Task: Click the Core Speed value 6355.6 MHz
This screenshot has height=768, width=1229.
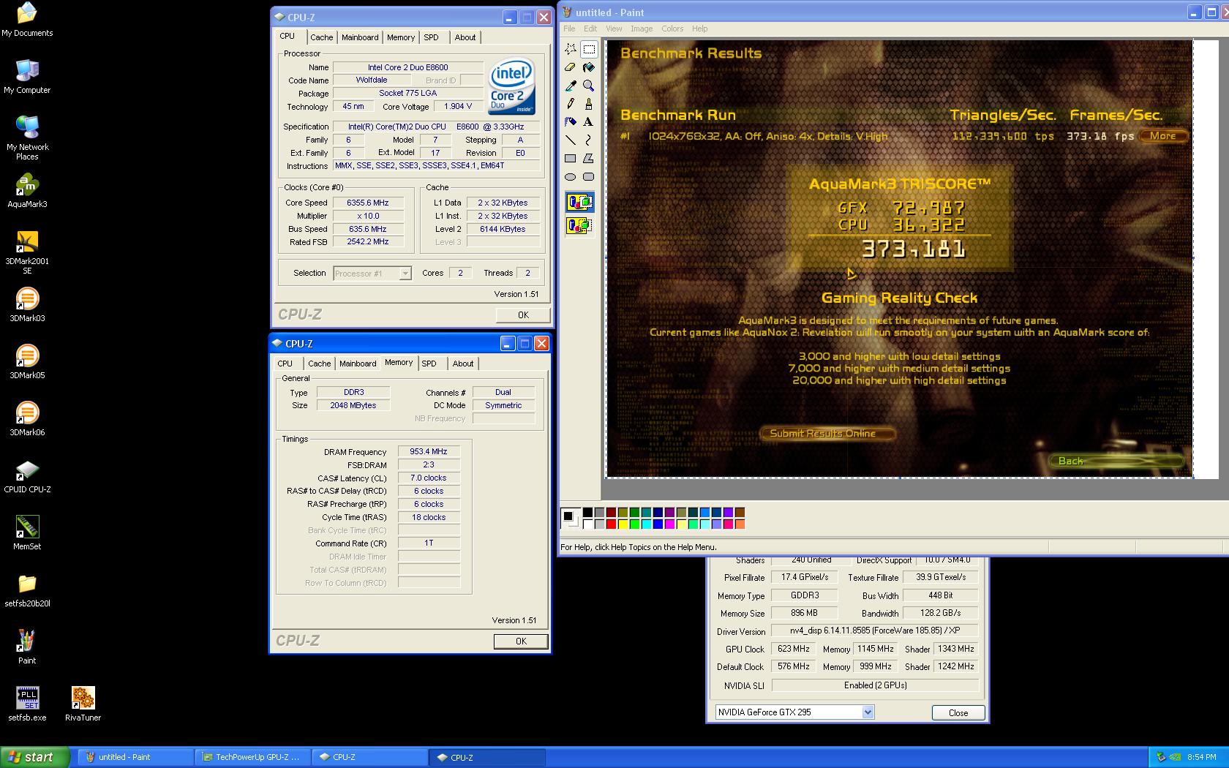Action: click(x=368, y=203)
